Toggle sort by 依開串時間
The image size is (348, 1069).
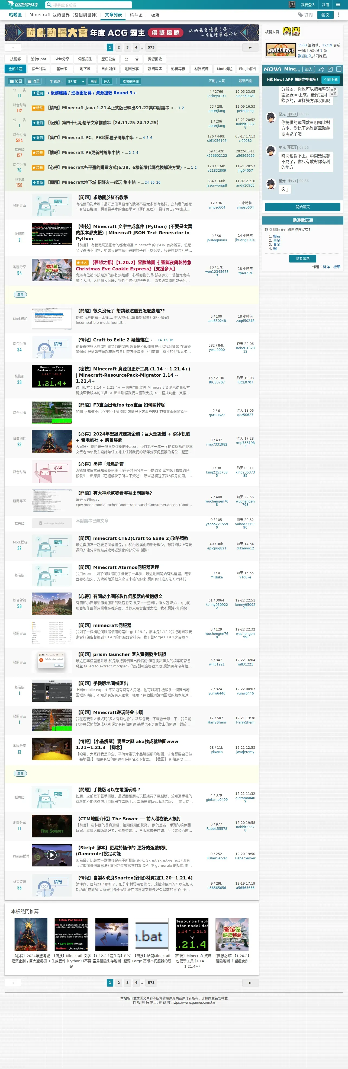click(x=130, y=81)
